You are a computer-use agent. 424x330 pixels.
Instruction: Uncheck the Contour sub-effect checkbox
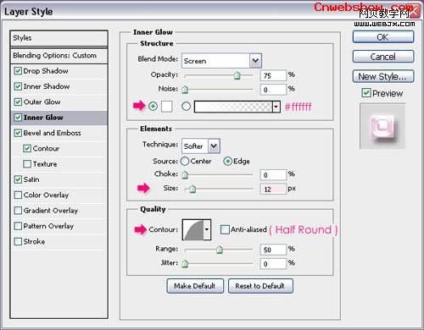[27, 148]
